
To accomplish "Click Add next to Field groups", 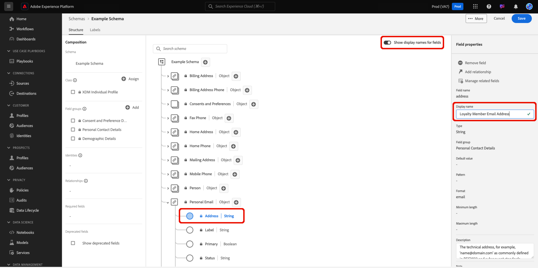I will (x=132, y=108).
